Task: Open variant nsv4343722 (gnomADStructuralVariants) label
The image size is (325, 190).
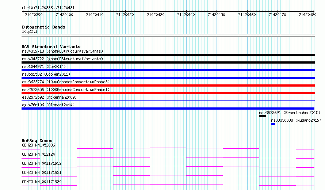Action: click(62, 59)
